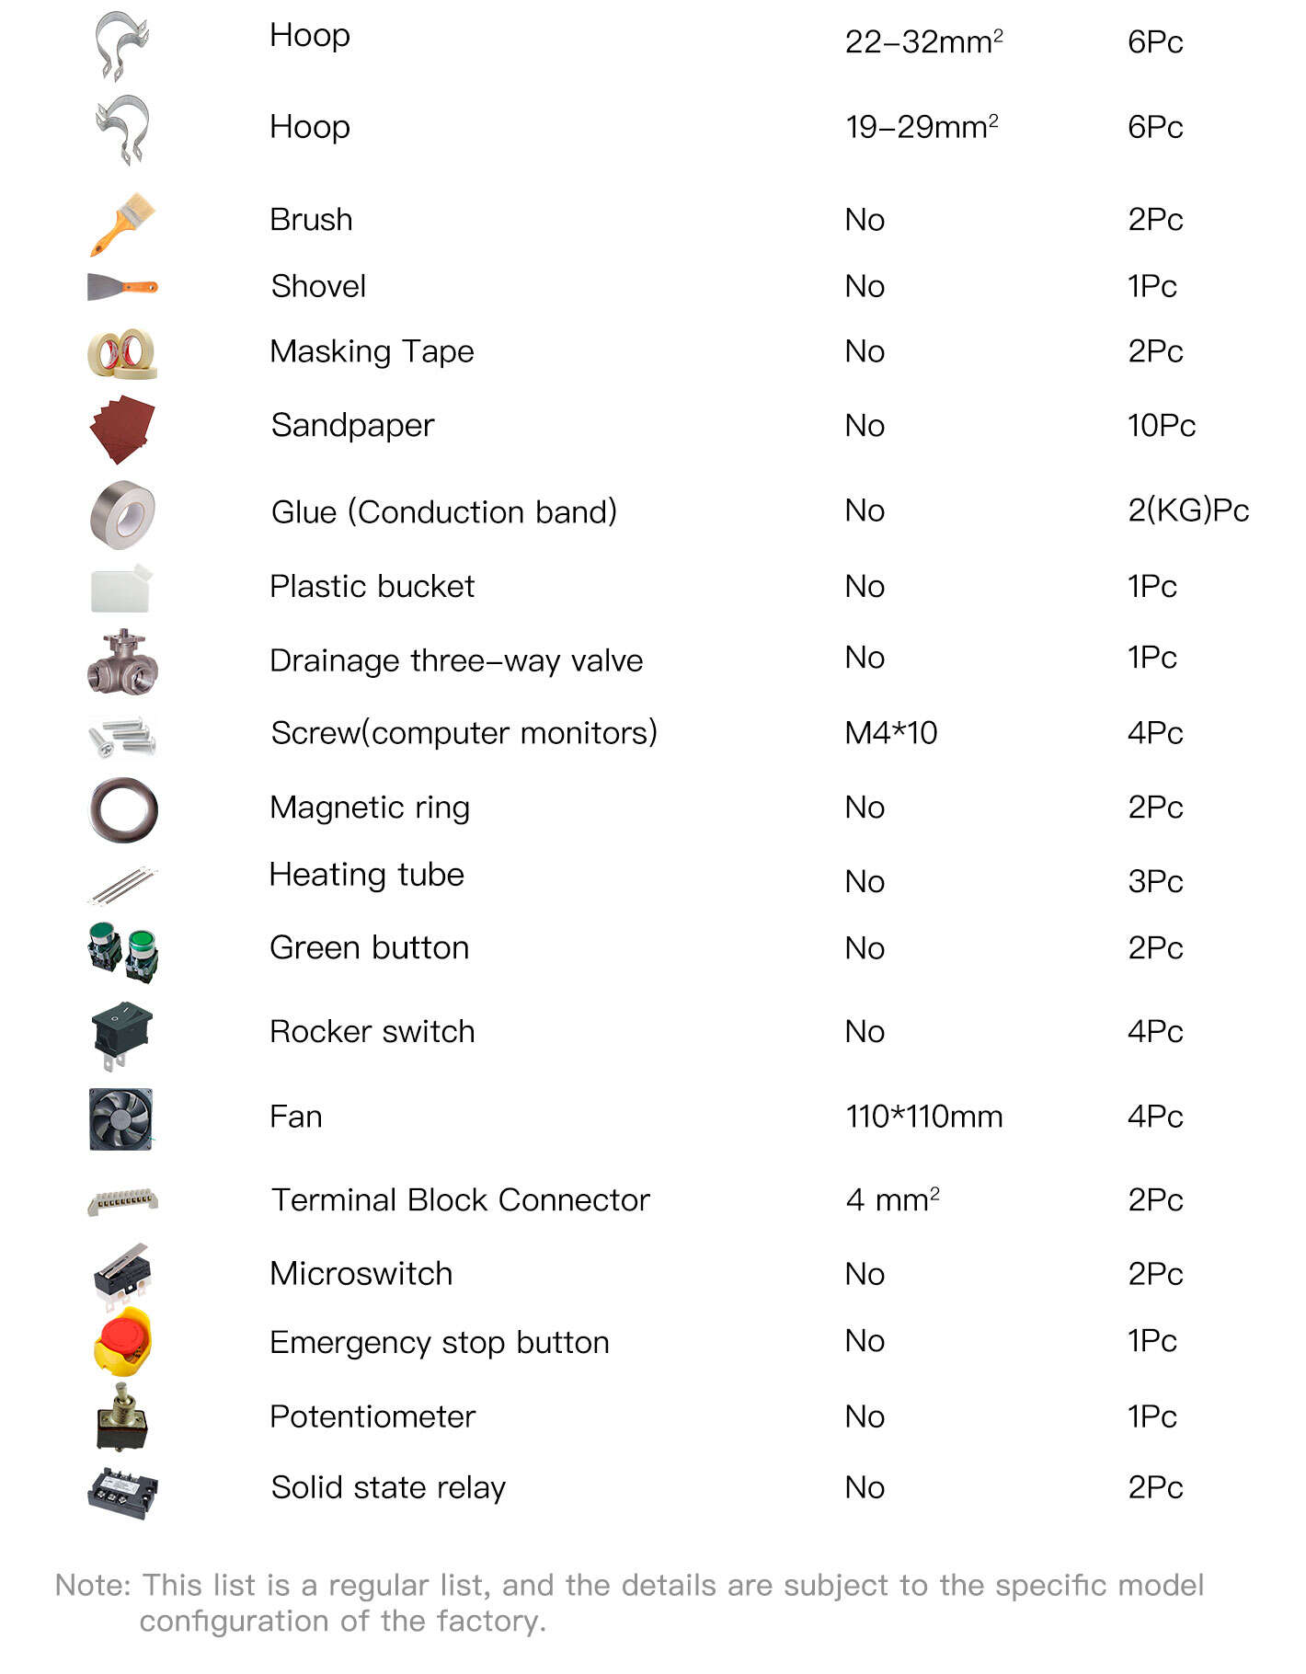
Task: Select the red sandpaper sheets image
Action: coord(122,429)
